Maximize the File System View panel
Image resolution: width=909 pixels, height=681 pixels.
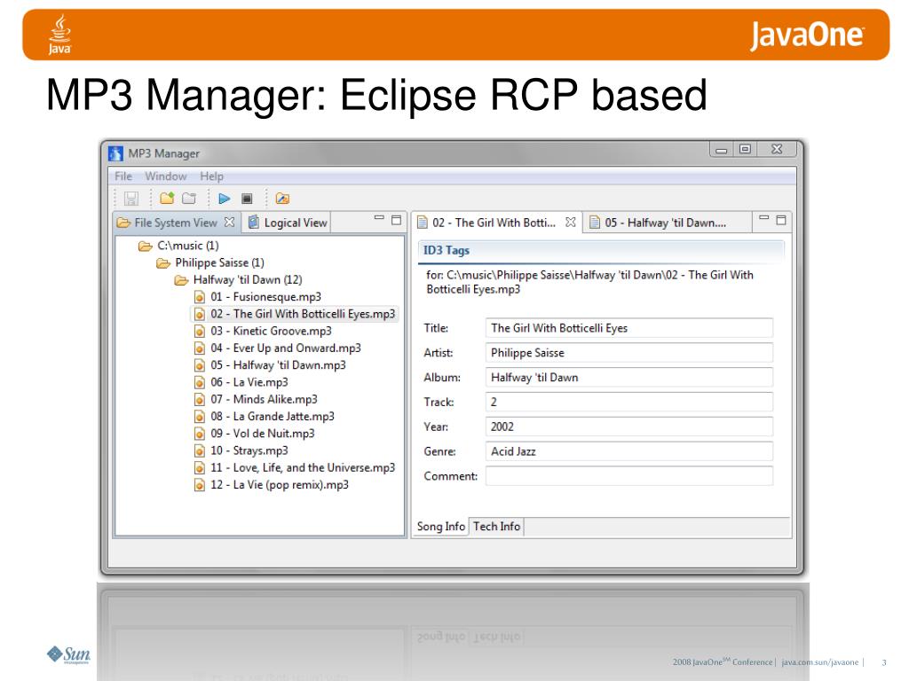[x=397, y=220]
